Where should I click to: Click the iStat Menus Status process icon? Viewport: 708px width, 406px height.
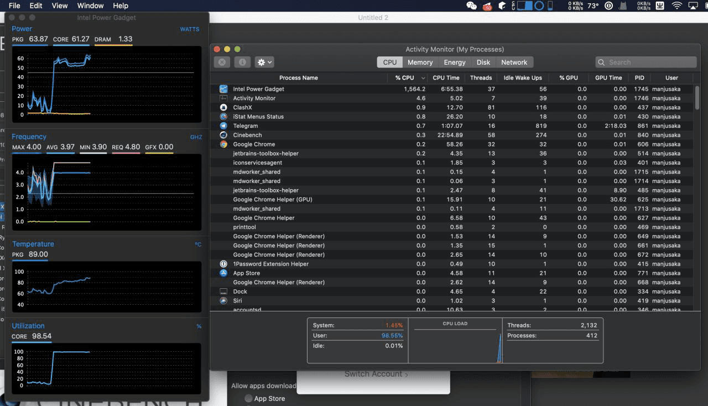(x=223, y=117)
